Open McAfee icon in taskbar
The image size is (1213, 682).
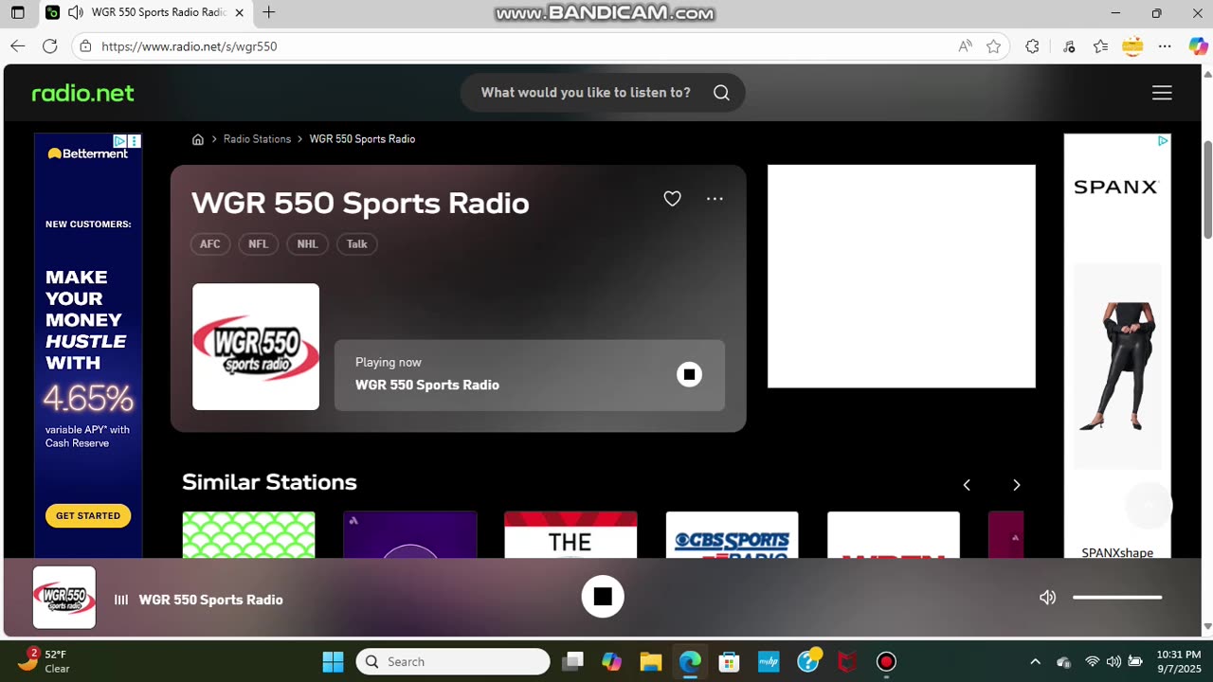click(x=847, y=662)
